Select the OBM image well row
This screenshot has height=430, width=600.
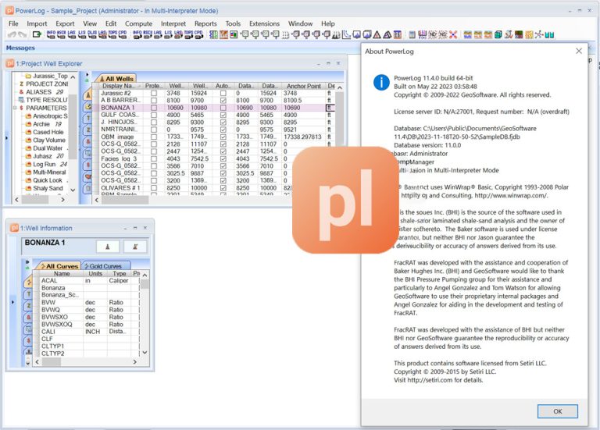coord(214,137)
